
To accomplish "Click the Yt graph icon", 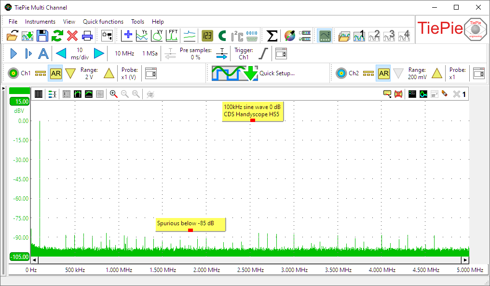I will click(x=142, y=36).
